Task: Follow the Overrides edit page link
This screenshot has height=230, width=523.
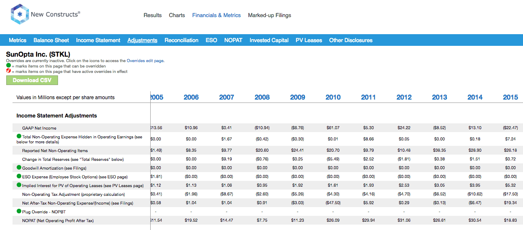Action: [x=145, y=61]
